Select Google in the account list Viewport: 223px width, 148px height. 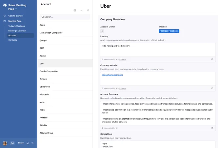coord(65,41)
